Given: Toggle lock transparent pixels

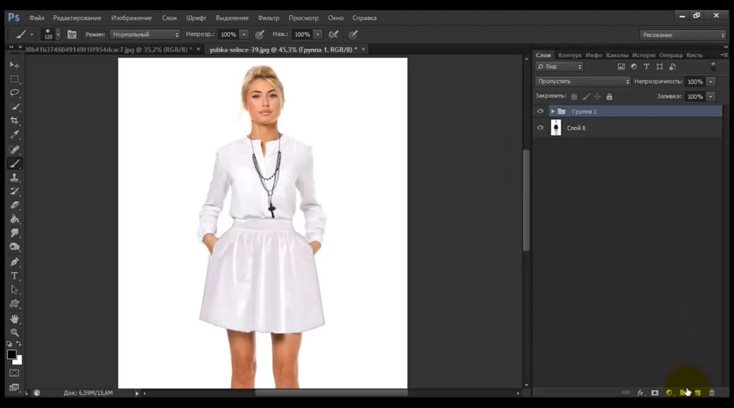Looking at the screenshot, I should tap(574, 97).
